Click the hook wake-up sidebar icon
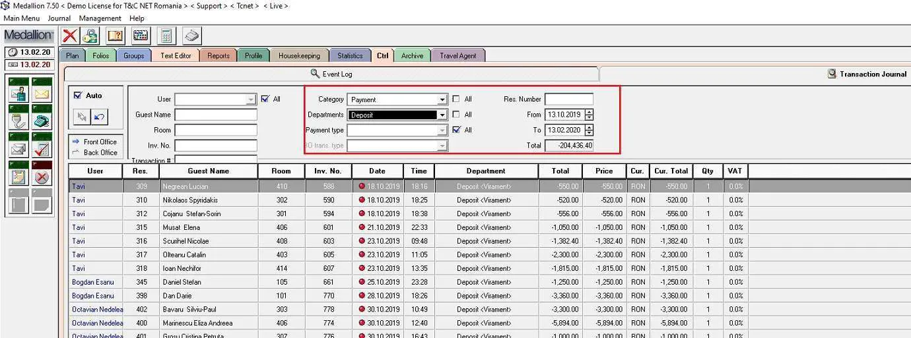The height and width of the screenshot is (338, 911). tap(18, 119)
